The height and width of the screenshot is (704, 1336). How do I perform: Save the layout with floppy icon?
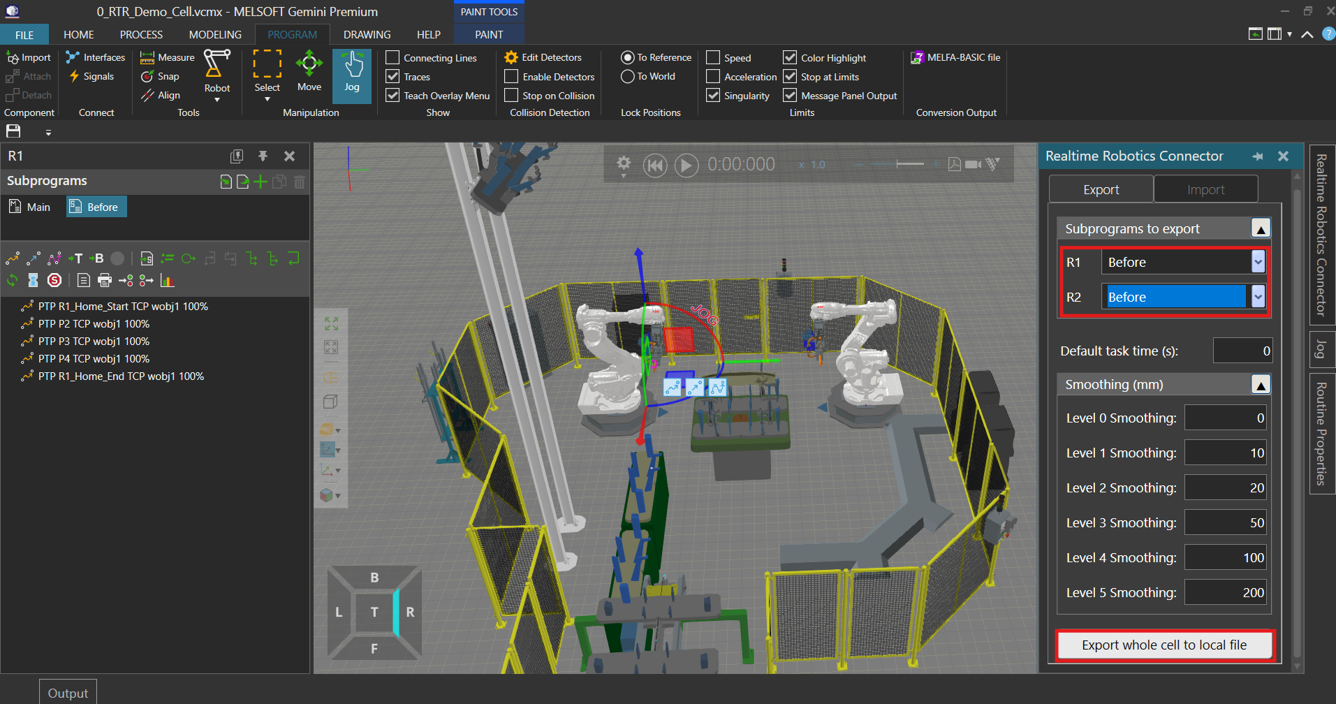13,131
